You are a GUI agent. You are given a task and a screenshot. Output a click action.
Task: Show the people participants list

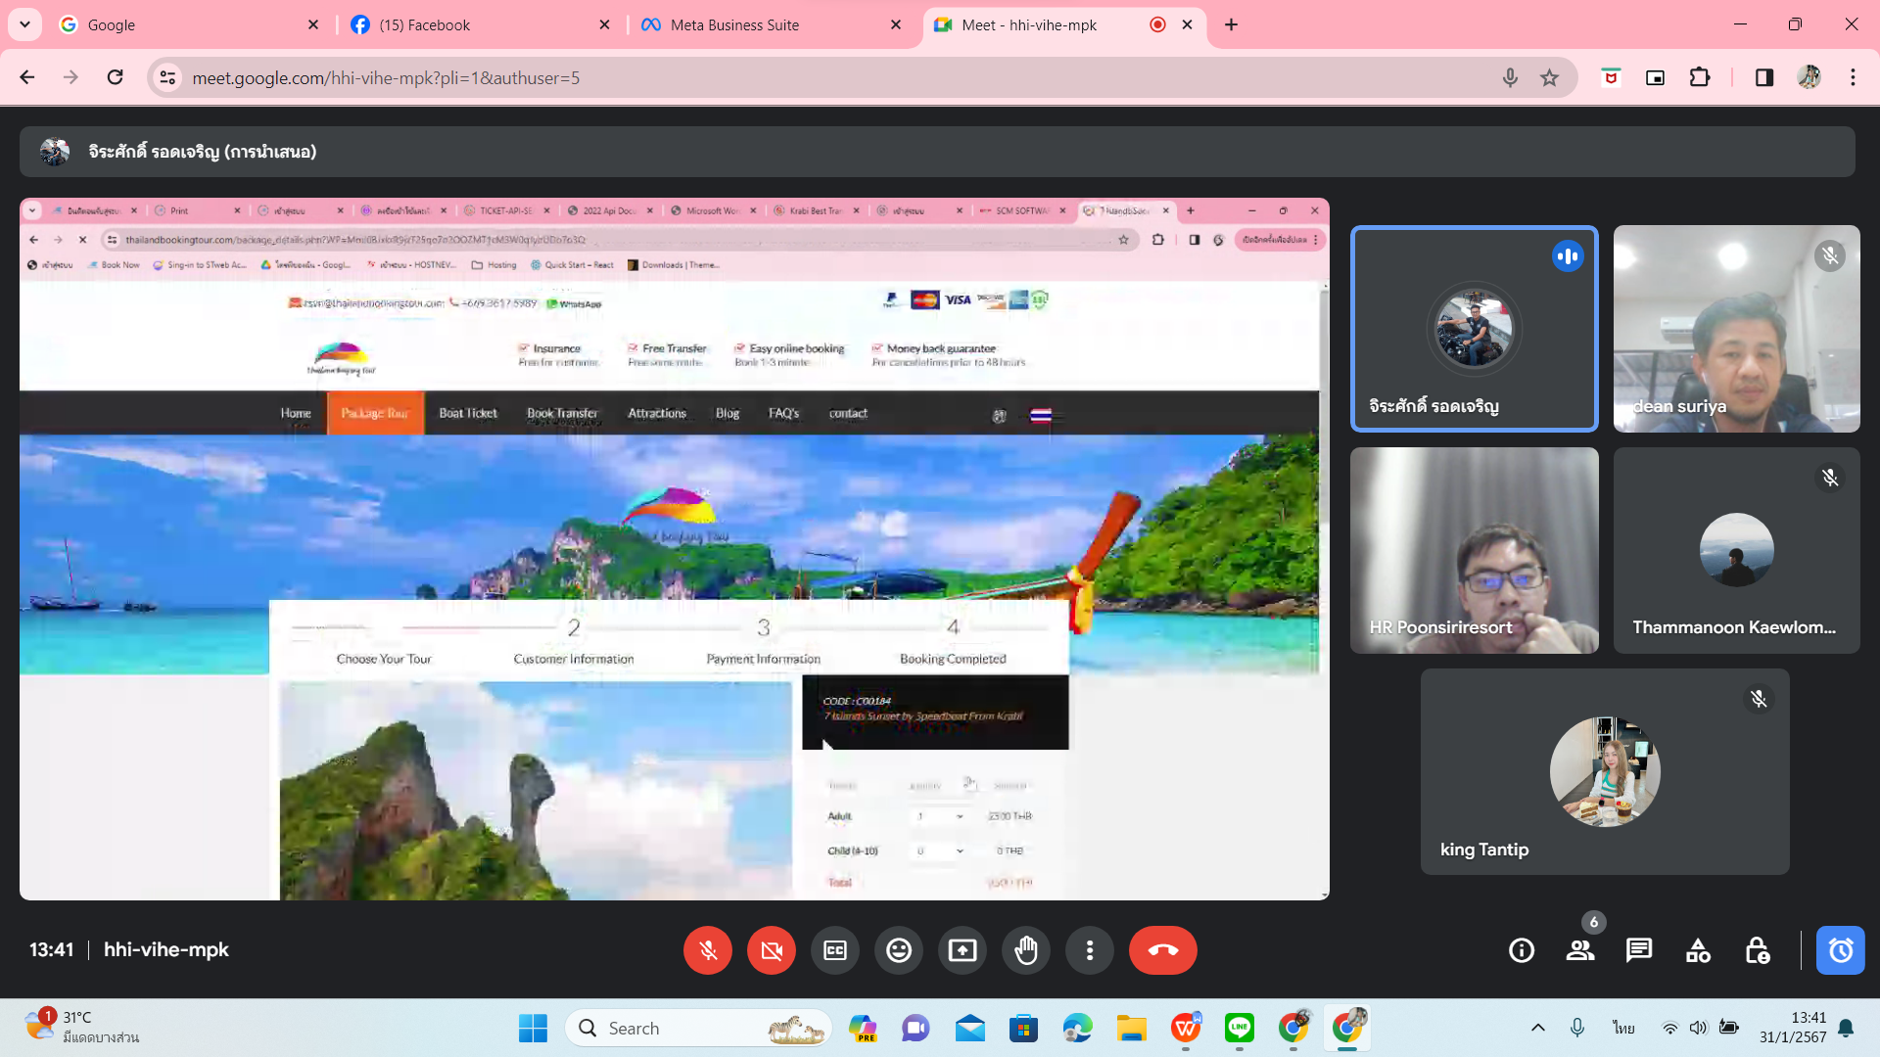[x=1580, y=950]
